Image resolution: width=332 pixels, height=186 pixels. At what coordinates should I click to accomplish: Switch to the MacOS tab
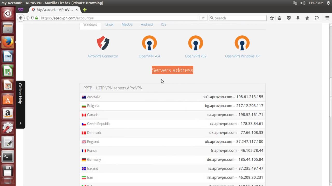(x=127, y=25)
